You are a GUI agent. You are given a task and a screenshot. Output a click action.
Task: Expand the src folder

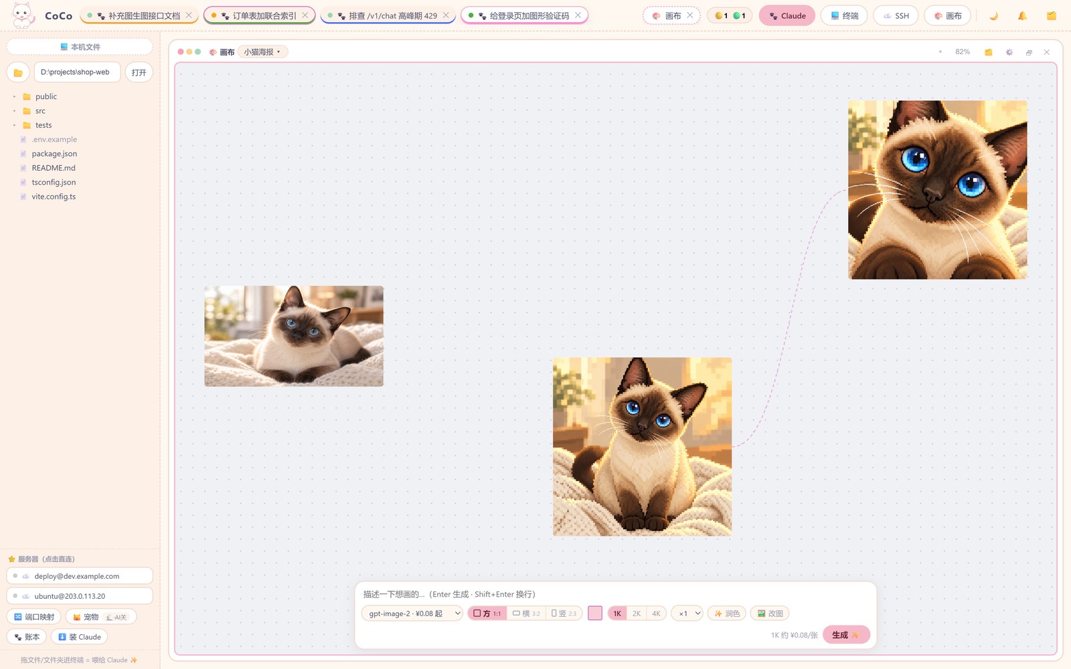coord(14,111)
